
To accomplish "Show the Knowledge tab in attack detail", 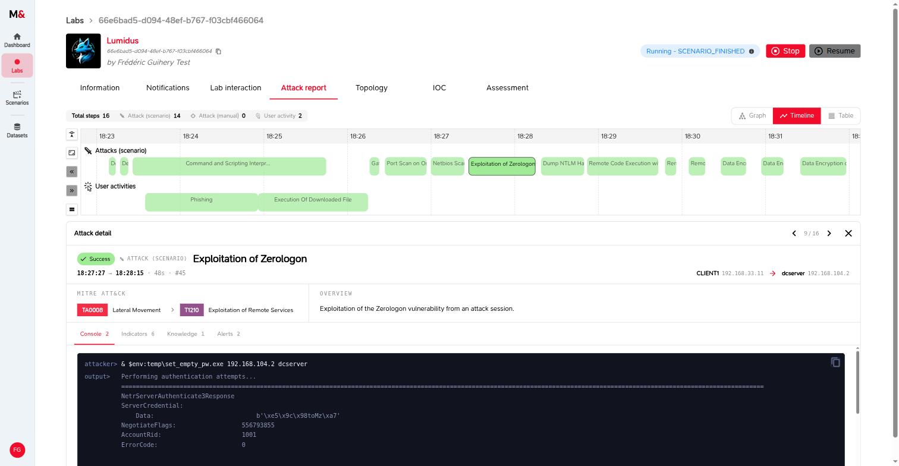I will [x=186, y=334].
